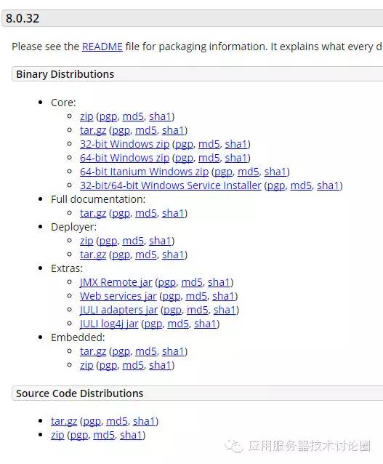This screenshot has height=464, width=383.
Task: Open pgp signature for Core tar.gz
Action: (121, 130)
